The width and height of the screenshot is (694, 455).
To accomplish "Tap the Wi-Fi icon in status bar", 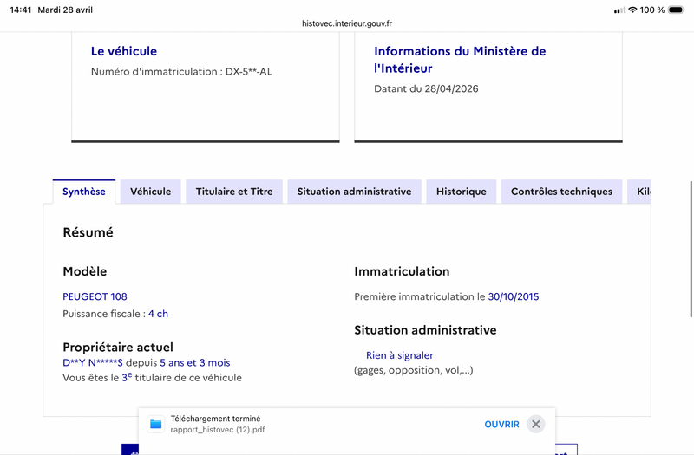I will coord(632,10).
